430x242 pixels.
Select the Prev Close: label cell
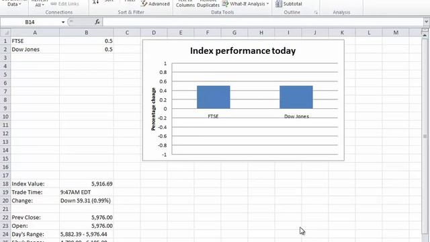click(x=35, y=217)
